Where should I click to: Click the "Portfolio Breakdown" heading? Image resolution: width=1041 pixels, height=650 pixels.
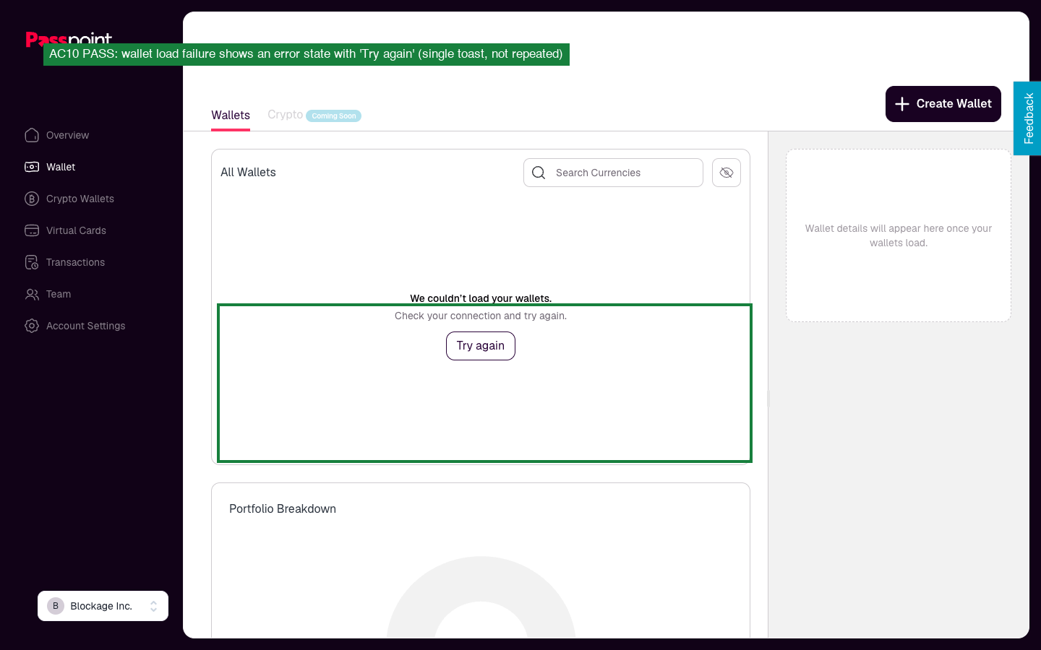[283, 508]
